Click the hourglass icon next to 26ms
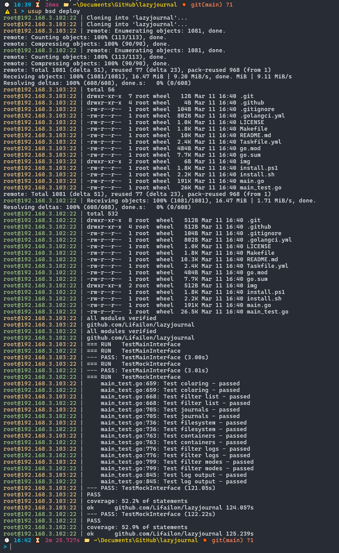Screen dimensions: 339x553 [x=37, y=5]
